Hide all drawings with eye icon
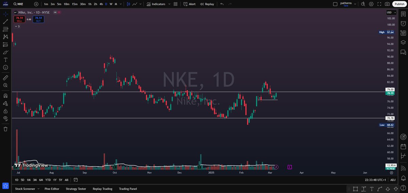The height and width of the screenshot is (193, 408). click(x=5, y=118)
